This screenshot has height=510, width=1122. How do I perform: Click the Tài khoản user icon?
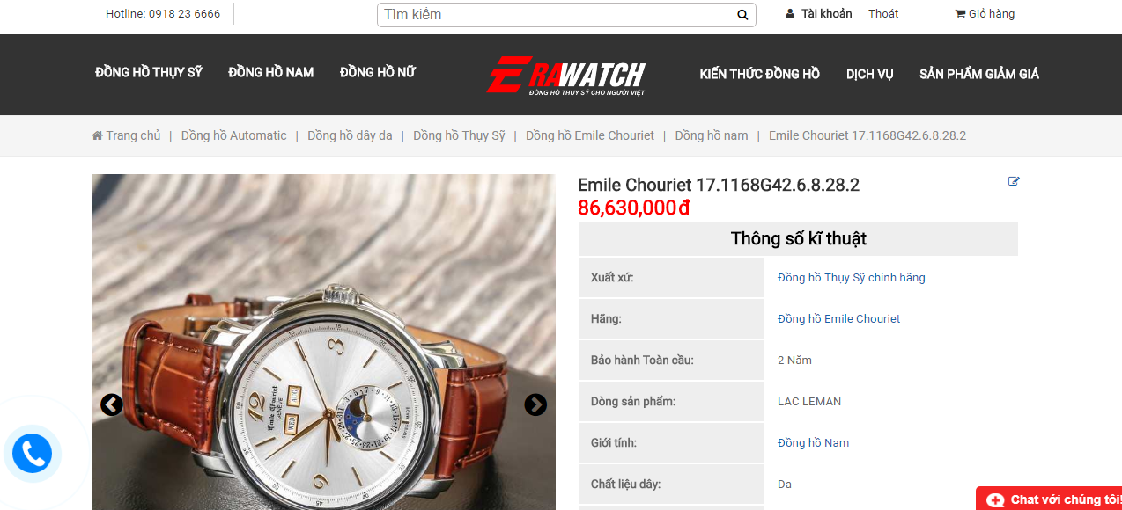coord(790,14)
